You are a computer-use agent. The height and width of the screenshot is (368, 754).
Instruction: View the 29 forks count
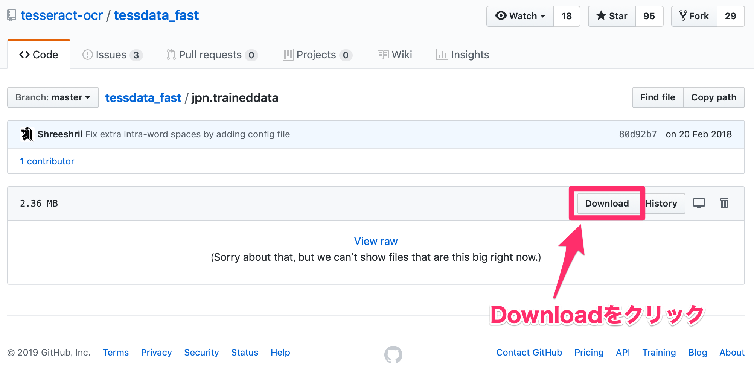point(731,16)
